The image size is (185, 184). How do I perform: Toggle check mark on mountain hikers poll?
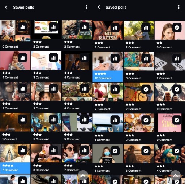click(x=177, y=89)
